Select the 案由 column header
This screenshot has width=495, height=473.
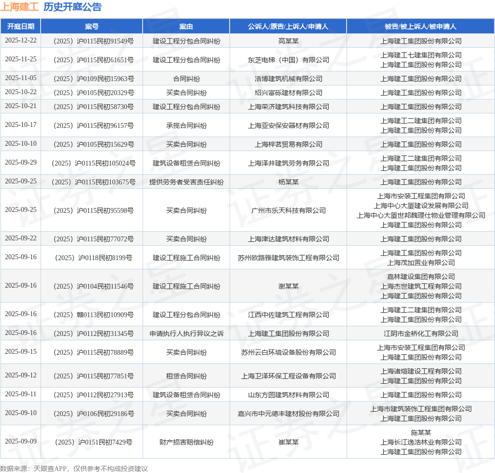(x=186, y=27)
